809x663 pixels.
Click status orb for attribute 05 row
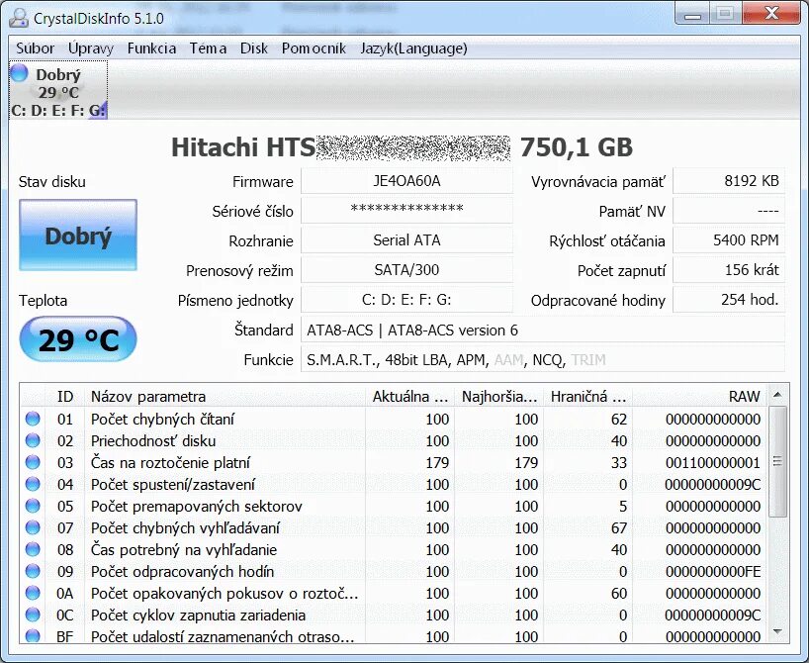33,506
